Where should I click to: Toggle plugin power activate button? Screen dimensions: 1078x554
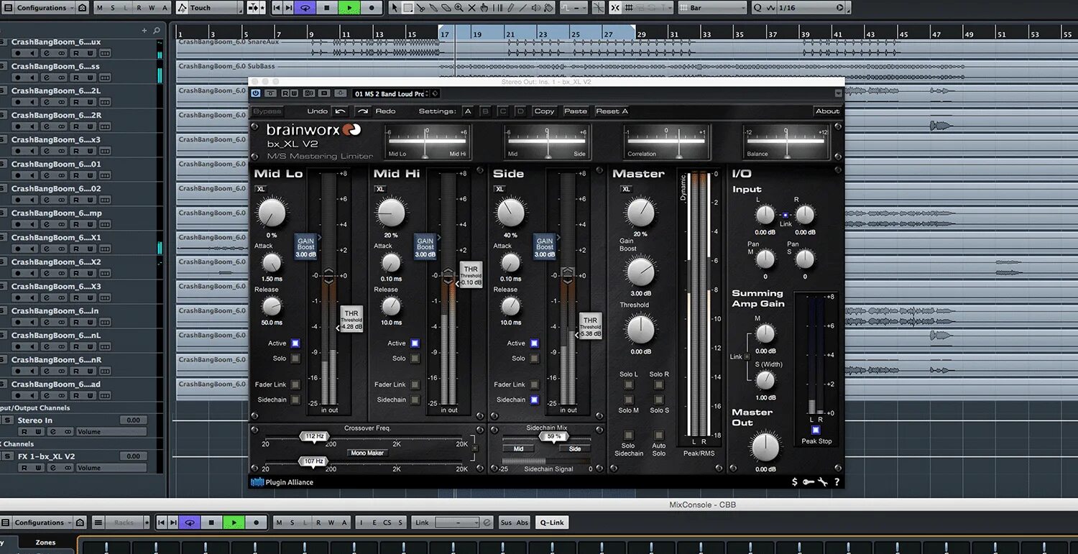point(256,93)
